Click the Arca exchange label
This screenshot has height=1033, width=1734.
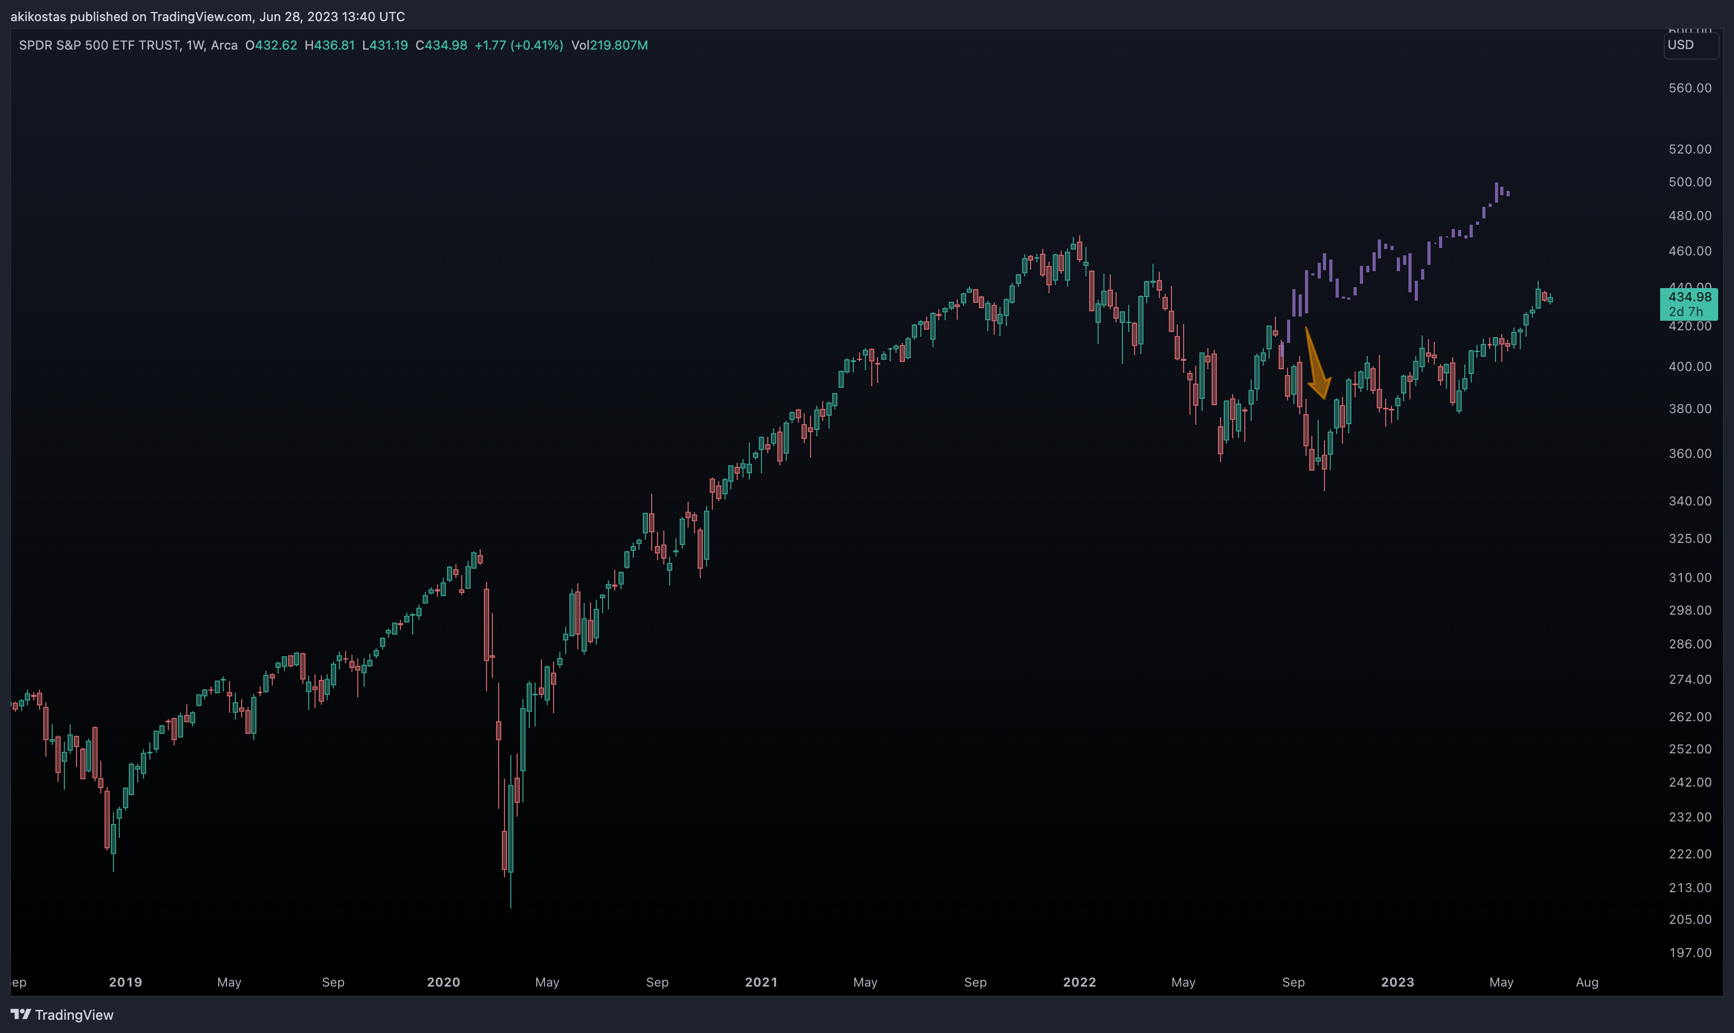click(224, 45)
